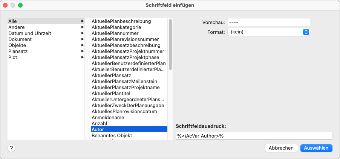Choose the Anmeldename field name

click(x=107, y=117)
